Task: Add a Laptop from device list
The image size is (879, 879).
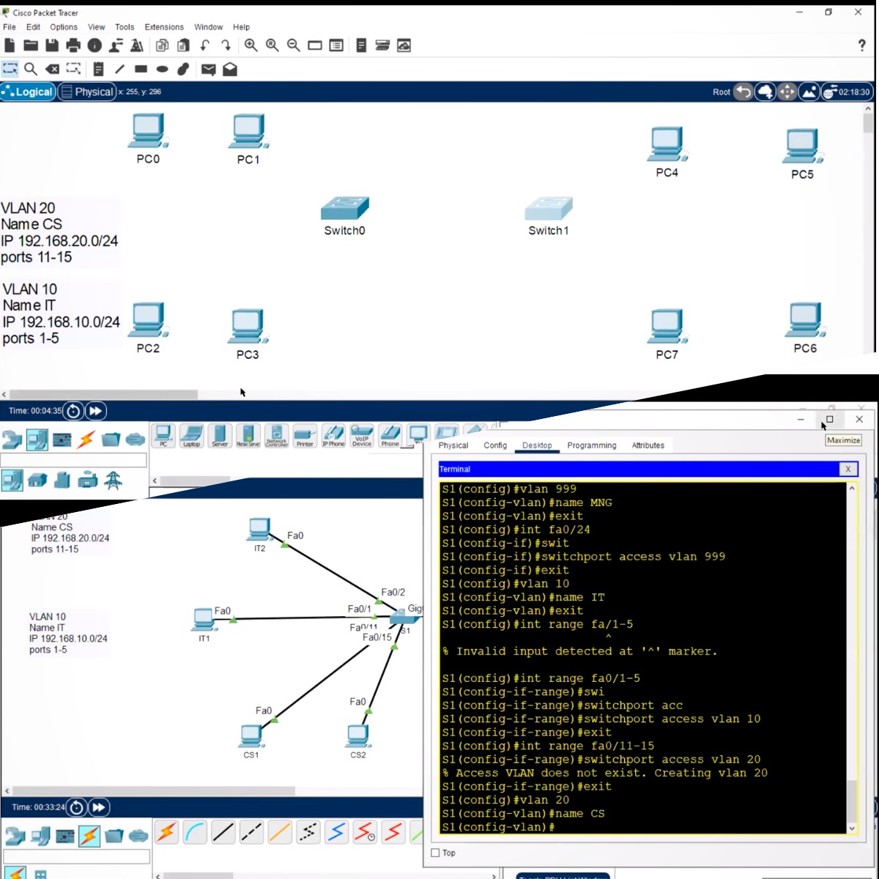Action: click(192, 435)
